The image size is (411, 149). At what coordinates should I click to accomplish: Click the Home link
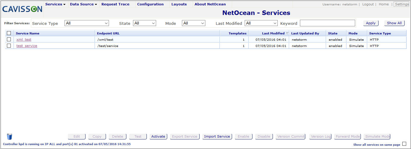pyautogui.click(x=384, y=4)
